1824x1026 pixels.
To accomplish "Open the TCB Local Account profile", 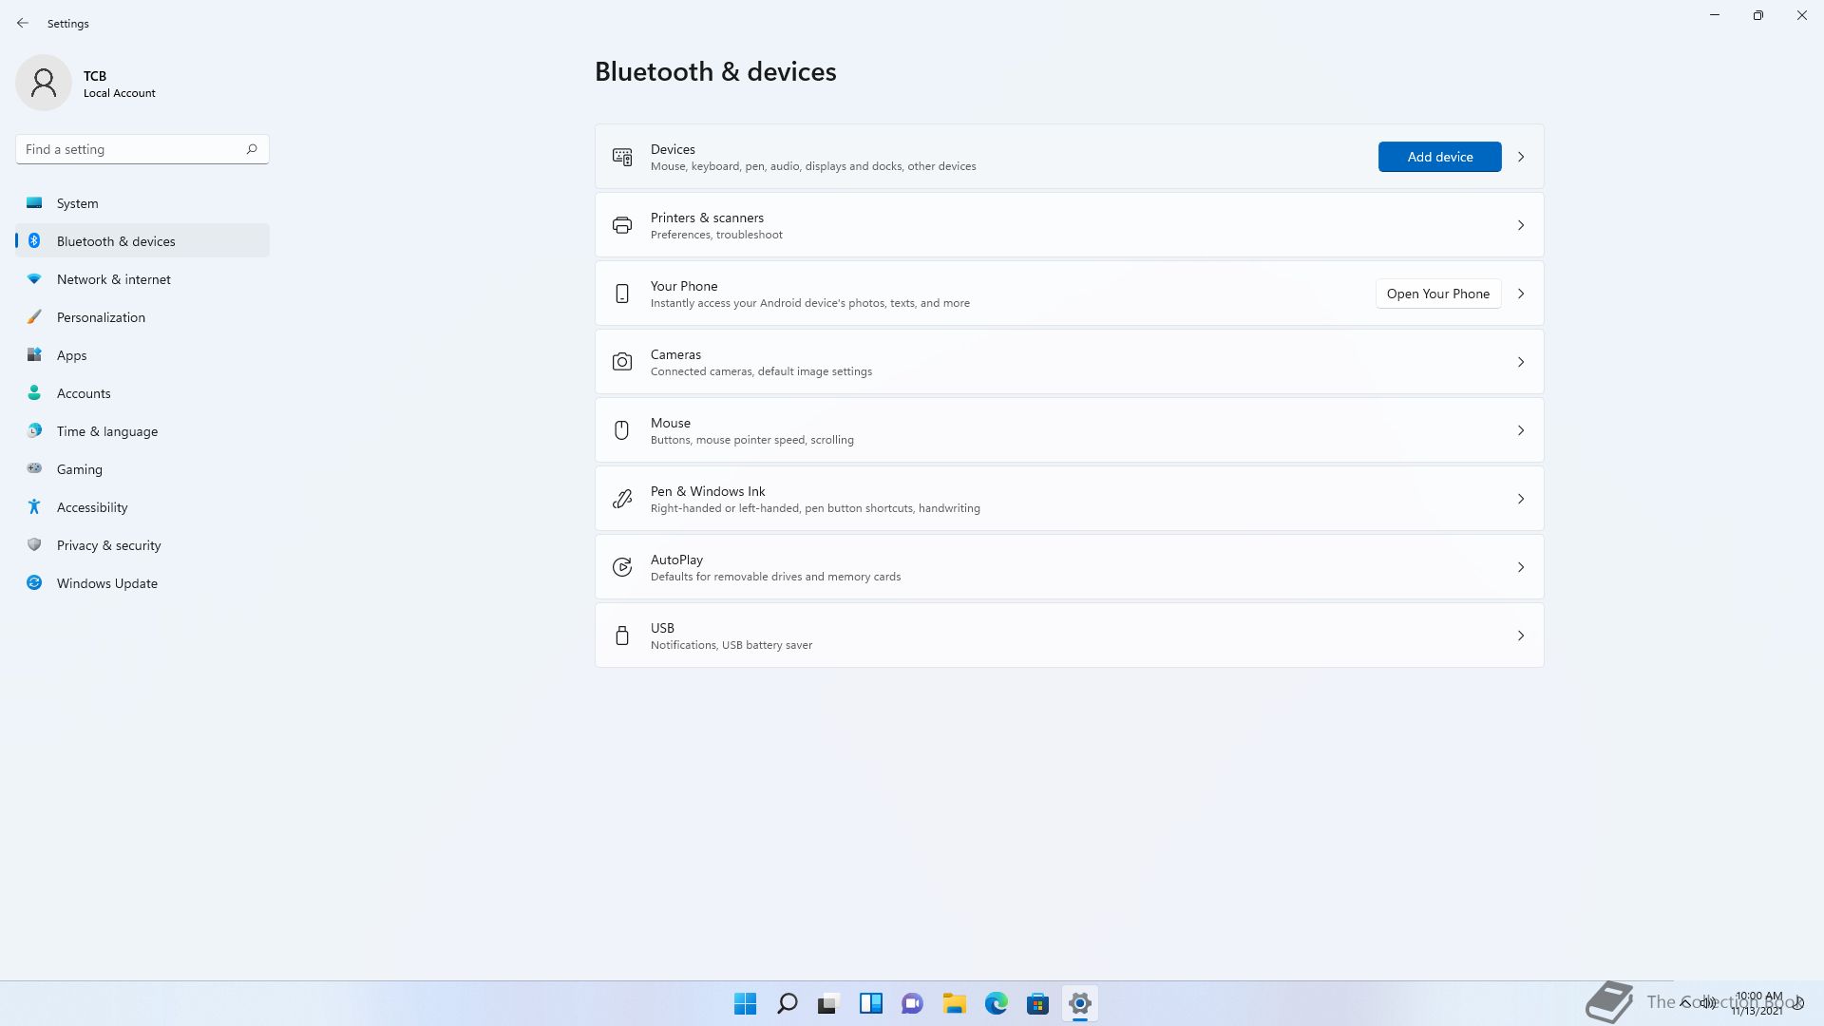I will (86, 83).
